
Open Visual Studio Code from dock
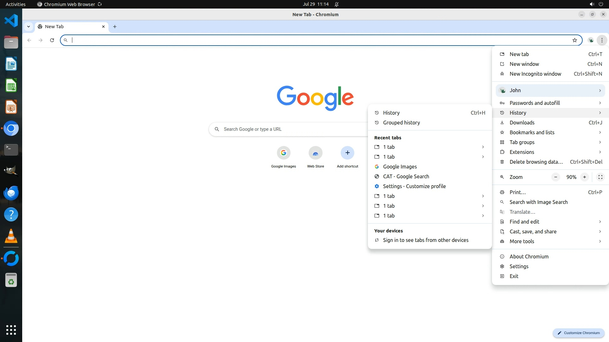11,21
